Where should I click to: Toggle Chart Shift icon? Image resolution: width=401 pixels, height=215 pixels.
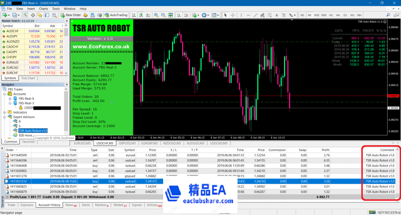[186, 15]
